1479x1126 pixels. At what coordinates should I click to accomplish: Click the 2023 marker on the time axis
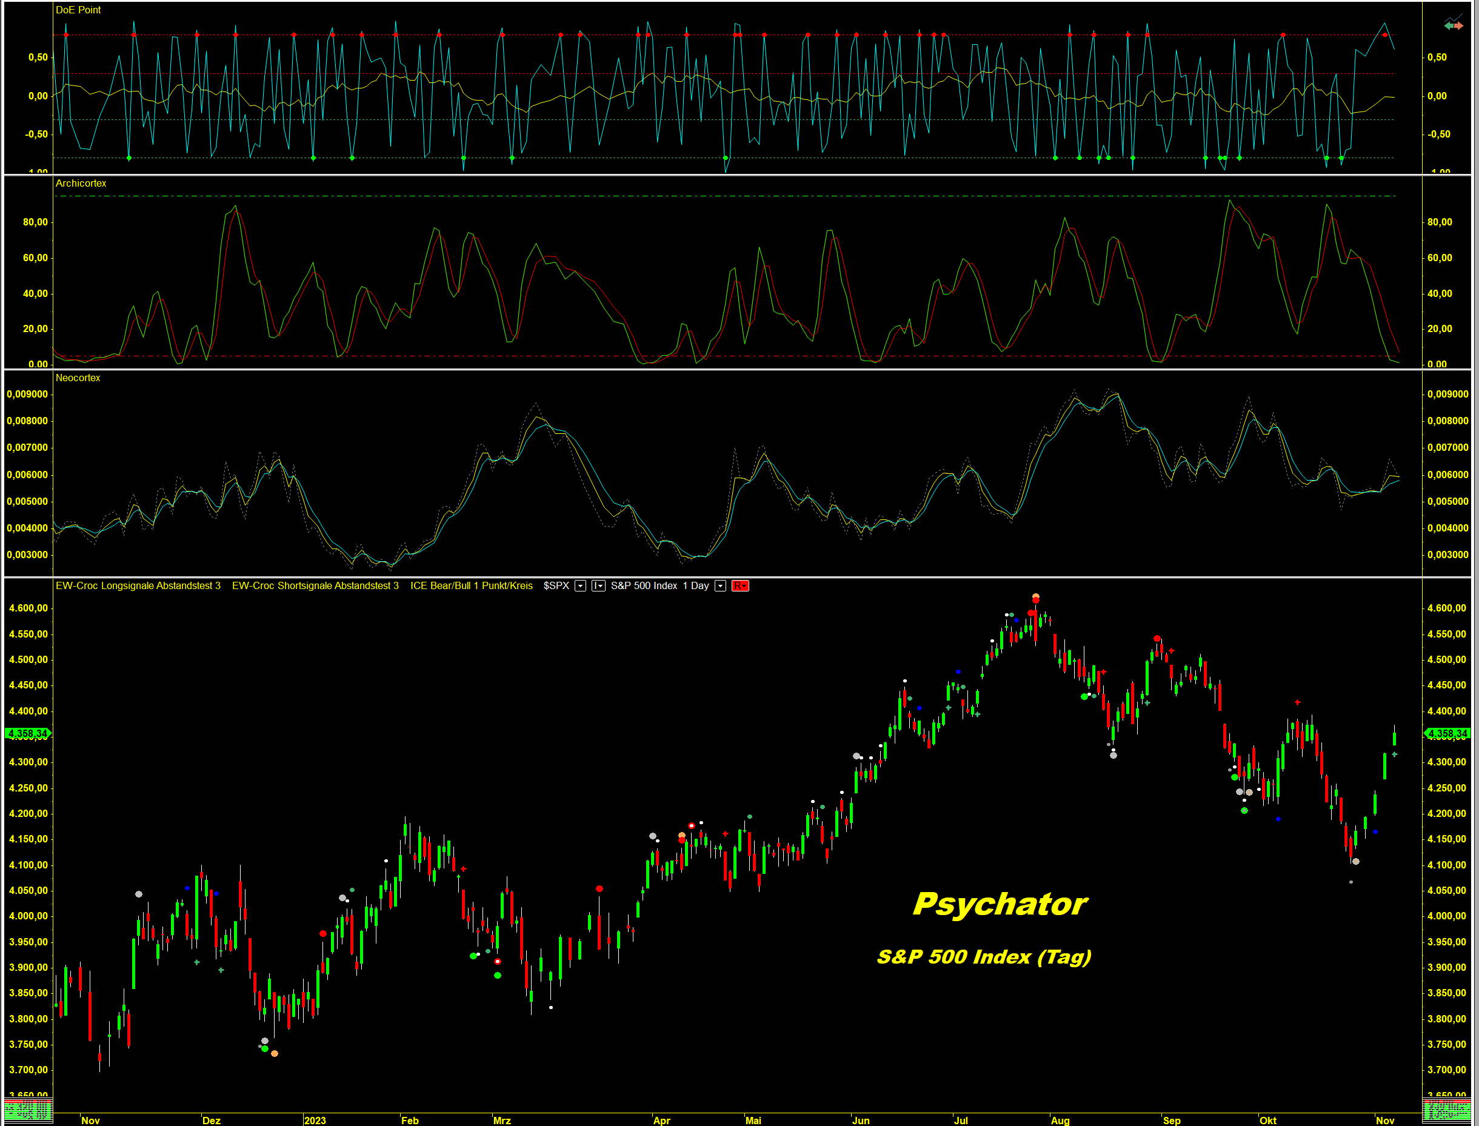pyautogui.click(x=315, y=1120)
